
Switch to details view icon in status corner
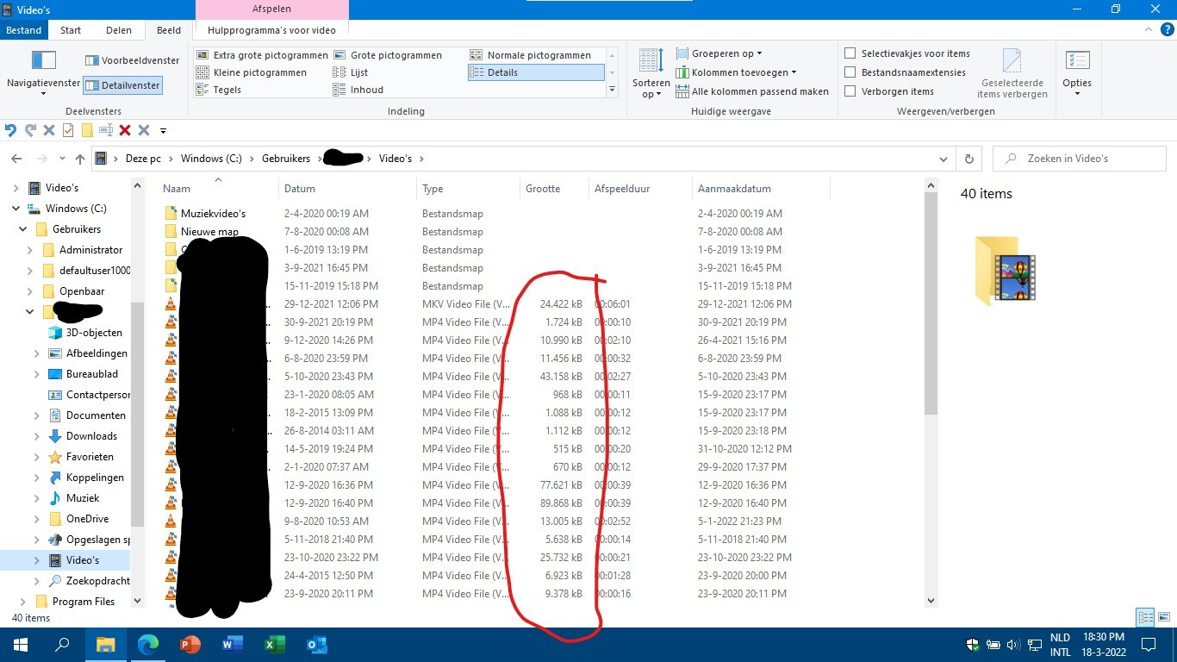pyautogui.click(x=1145, y=617)
